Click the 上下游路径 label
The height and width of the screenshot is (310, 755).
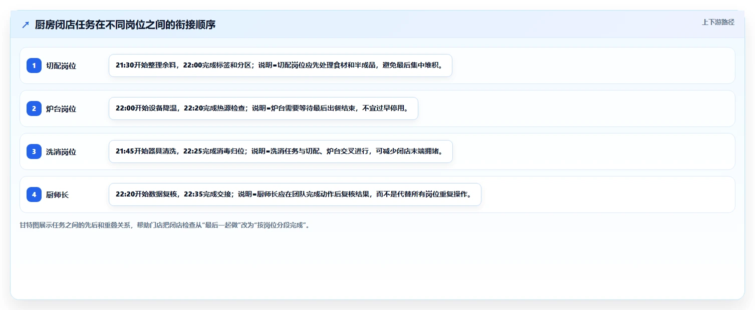click(718, 22)
